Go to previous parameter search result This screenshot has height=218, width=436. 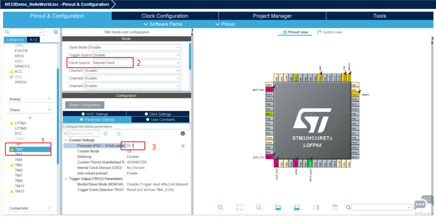pyautogui.click(x=105, y=134)
